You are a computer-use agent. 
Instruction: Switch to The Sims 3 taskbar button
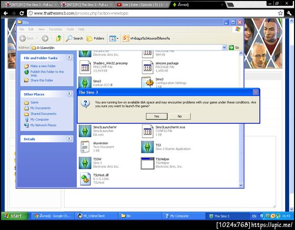227,216
